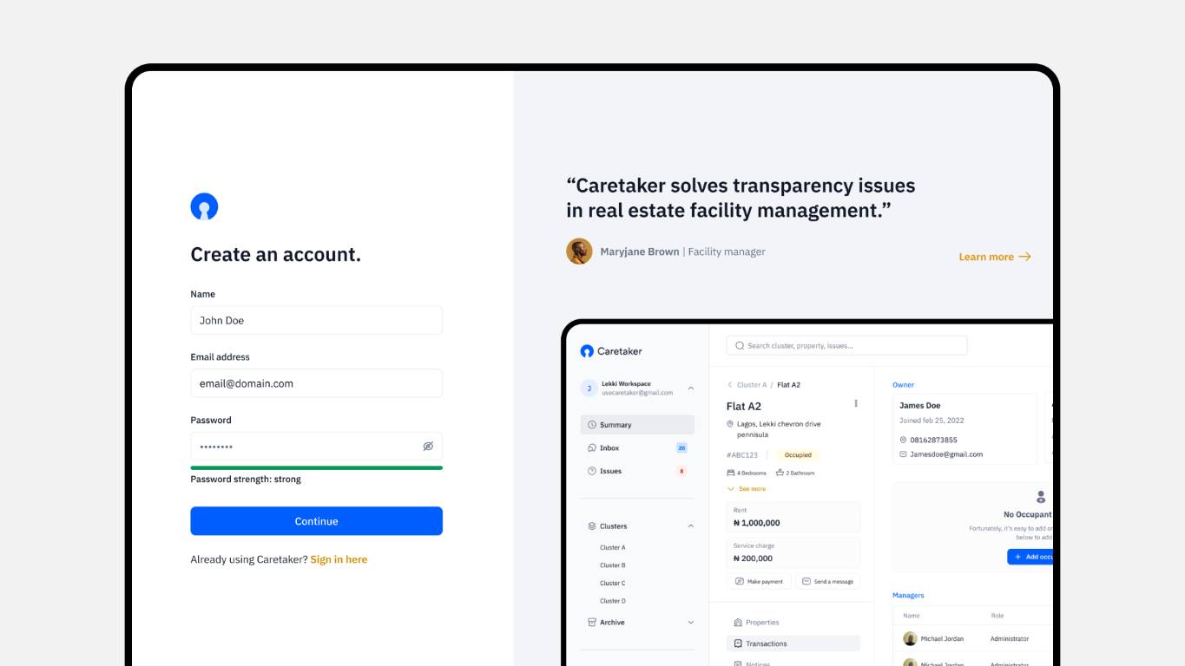1185x666 pixels.
Task: Click the Caretaker logo in the dashboard sidebar
Action: [611, 351]
